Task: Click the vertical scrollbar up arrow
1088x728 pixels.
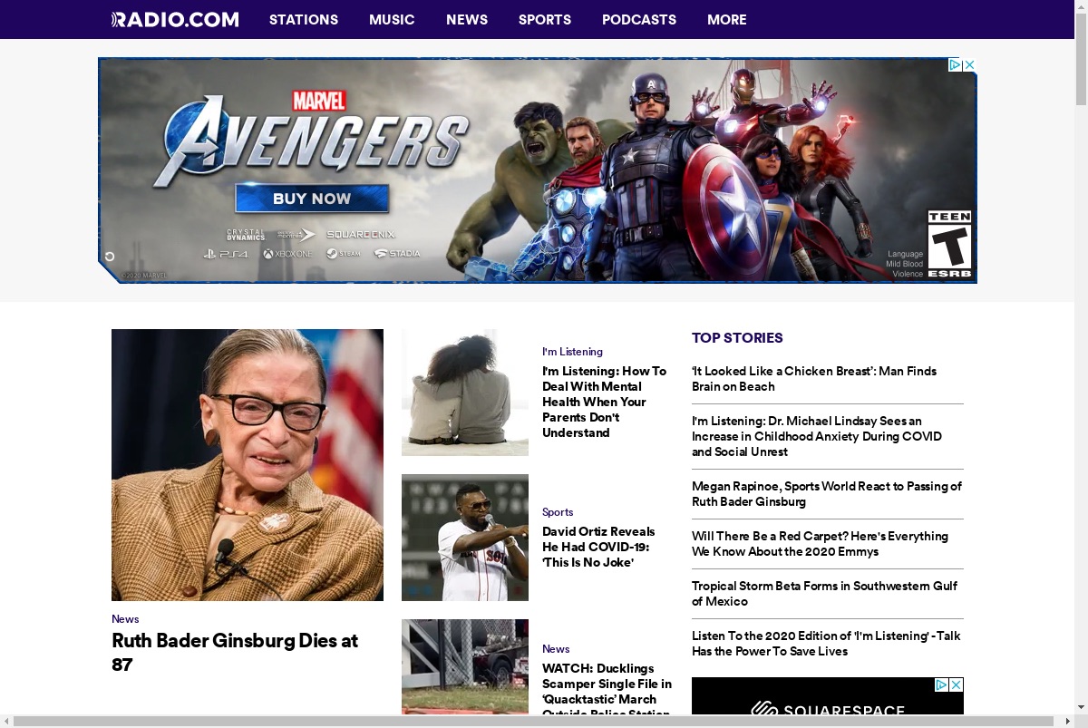Action: pyautogui.click(x=1081, y=6)
